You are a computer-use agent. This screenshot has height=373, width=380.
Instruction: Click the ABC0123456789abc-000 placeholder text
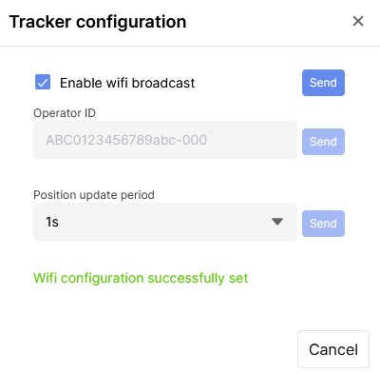[126, 140]
